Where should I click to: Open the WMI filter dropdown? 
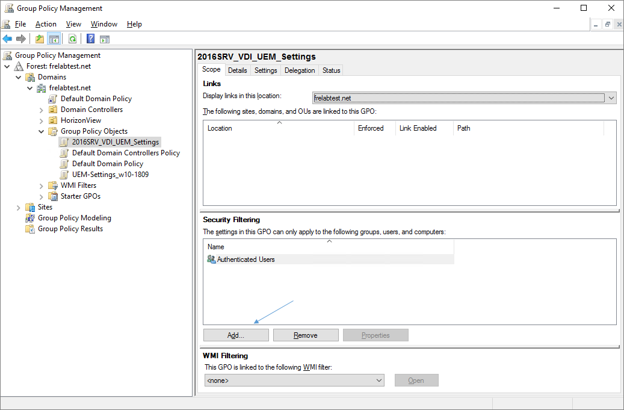[x=379, y=380]
